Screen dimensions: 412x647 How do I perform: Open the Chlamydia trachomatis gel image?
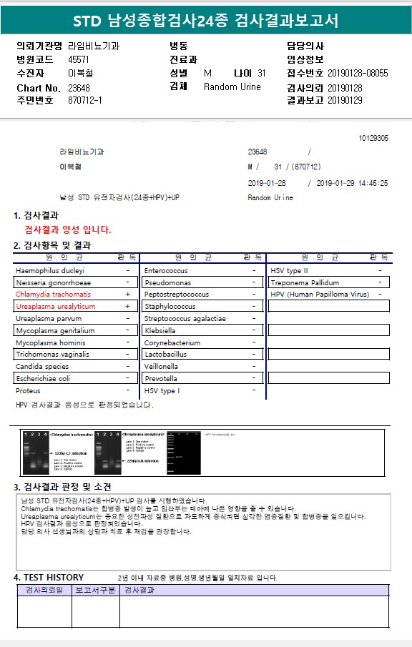click(35, 453)
